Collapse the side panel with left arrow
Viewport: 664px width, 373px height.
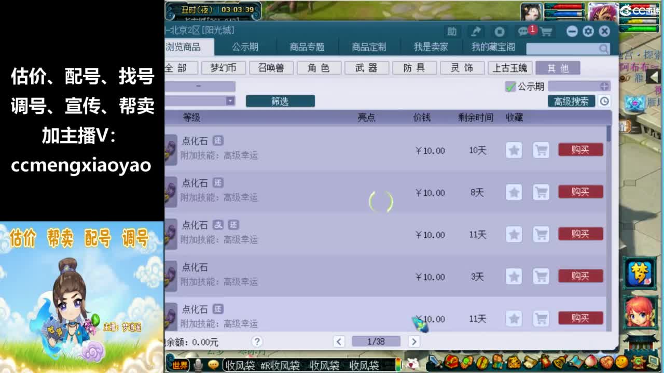(x=654, y=77)
